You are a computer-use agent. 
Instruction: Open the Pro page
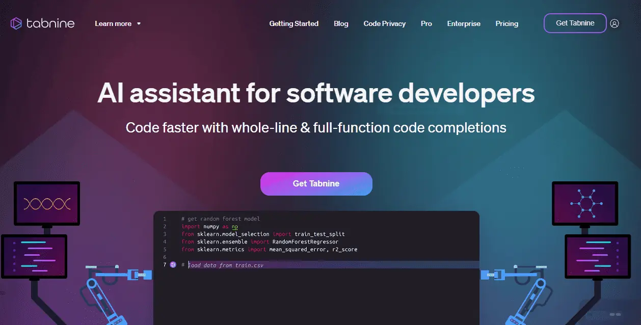(x=426, y=23)
